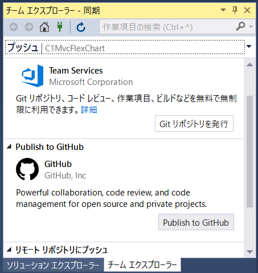The height and width of the screenshot is (273, 258).
Task: Go forward with the Forward arrow icon
Action: coord(29,27)
